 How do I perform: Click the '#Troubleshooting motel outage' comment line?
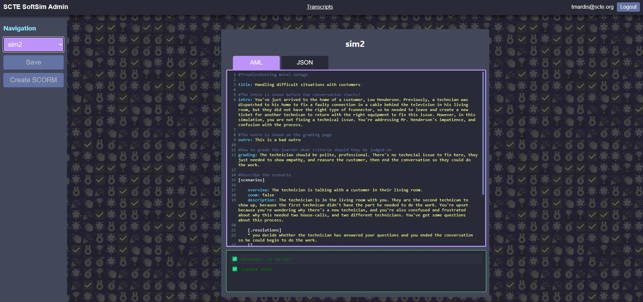coord(273,75)
